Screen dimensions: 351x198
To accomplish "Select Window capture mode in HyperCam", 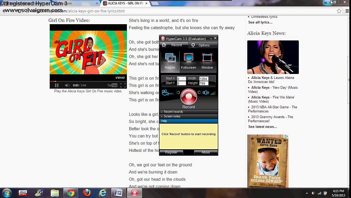I will coord(207,61).
